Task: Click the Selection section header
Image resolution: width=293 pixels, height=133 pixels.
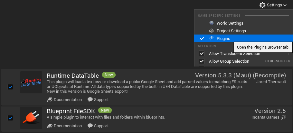Action: coord(207,46)
